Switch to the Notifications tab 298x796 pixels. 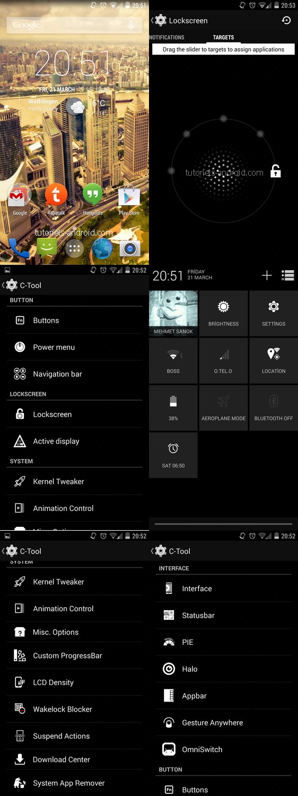pyautogui.click(x=166, y=38)
